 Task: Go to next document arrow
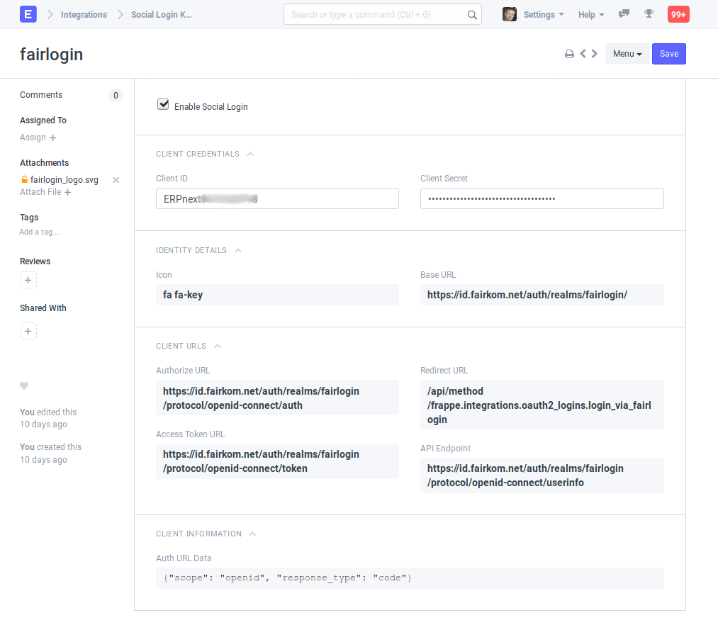click(x=595, y=54)
